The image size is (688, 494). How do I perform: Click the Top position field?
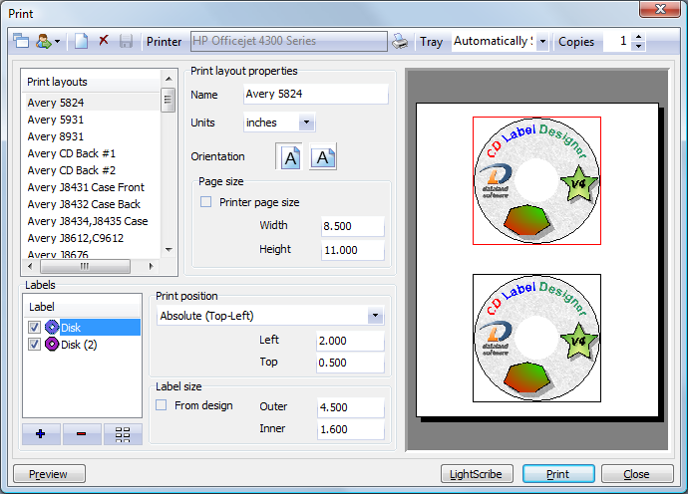[x=350, y=363]
